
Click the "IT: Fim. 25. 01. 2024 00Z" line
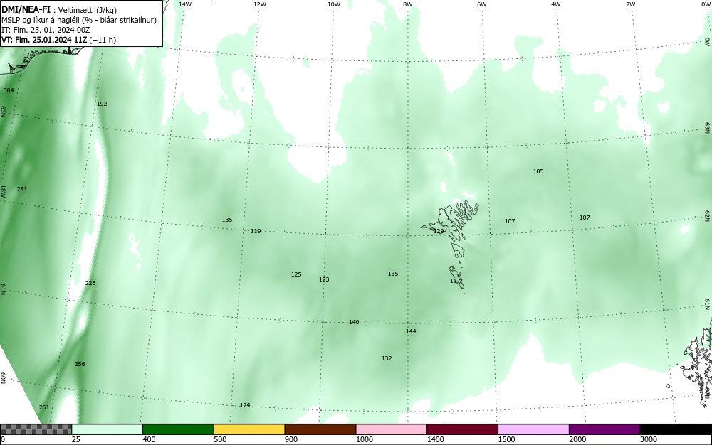[x=46, y=30]
